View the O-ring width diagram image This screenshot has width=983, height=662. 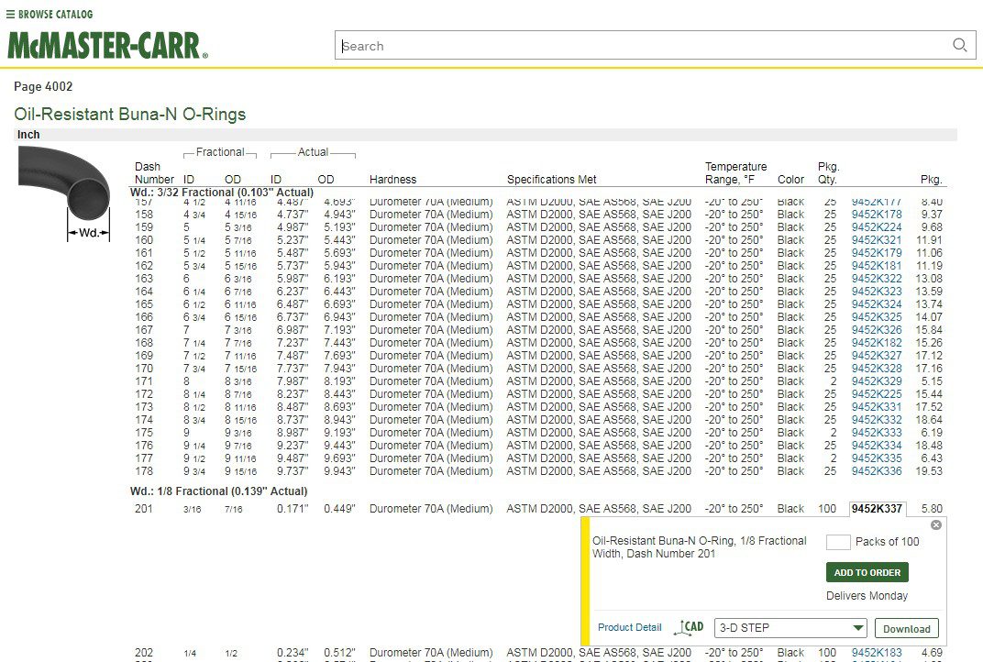click(64, 194)
